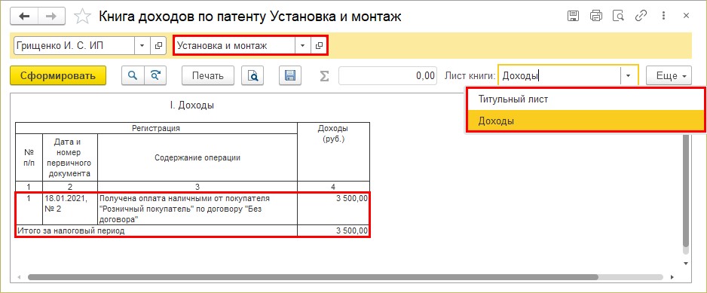Add this page to favorites star

point(82,17)
